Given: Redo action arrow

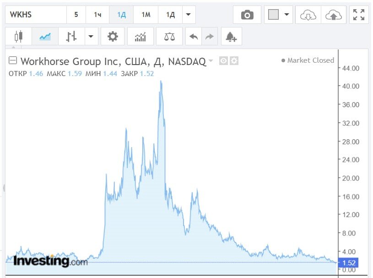Looking at the screenshot, I should click(x=209, y=37).
